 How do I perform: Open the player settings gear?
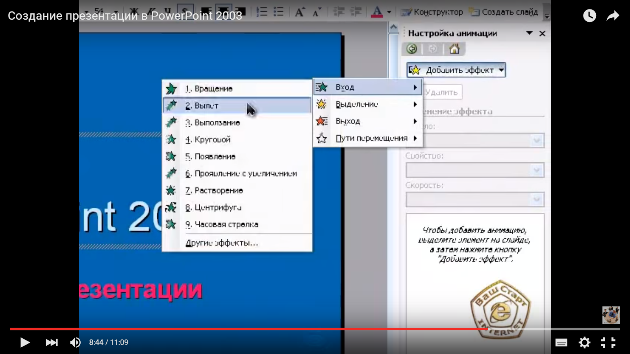click(x=584, y=343)
